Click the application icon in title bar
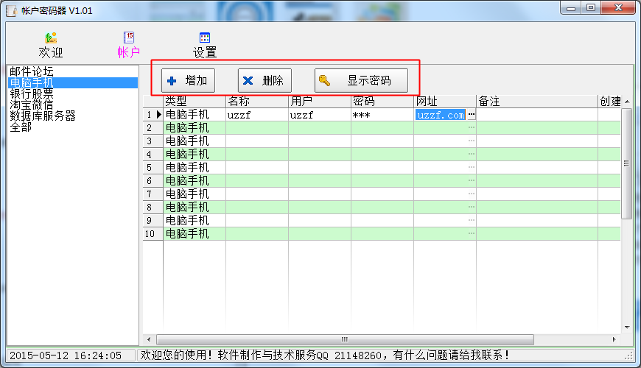 coord(12,10)
